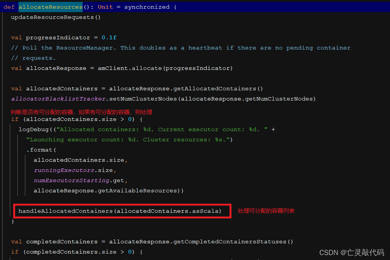Click the synchronized keyword
Viewport: 390px width, 260px height.
[147, 7]
